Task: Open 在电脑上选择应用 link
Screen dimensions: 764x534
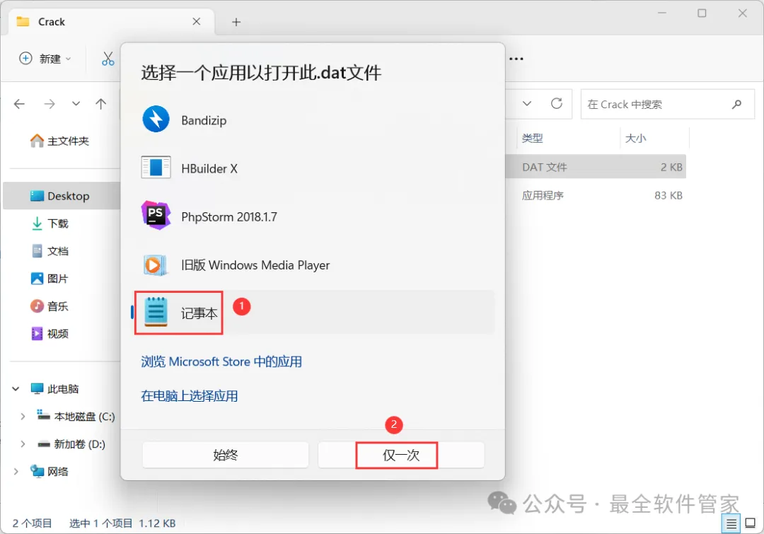Action: pos(189,395)
